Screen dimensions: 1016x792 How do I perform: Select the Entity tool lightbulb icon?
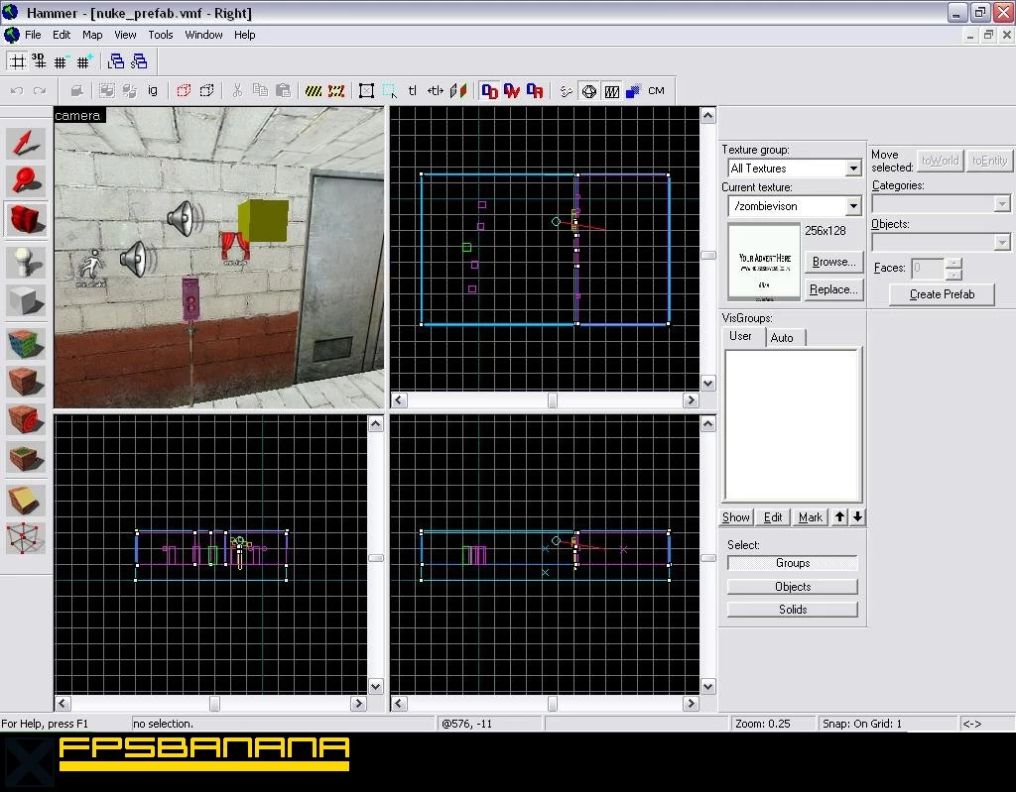coord(26,263)
